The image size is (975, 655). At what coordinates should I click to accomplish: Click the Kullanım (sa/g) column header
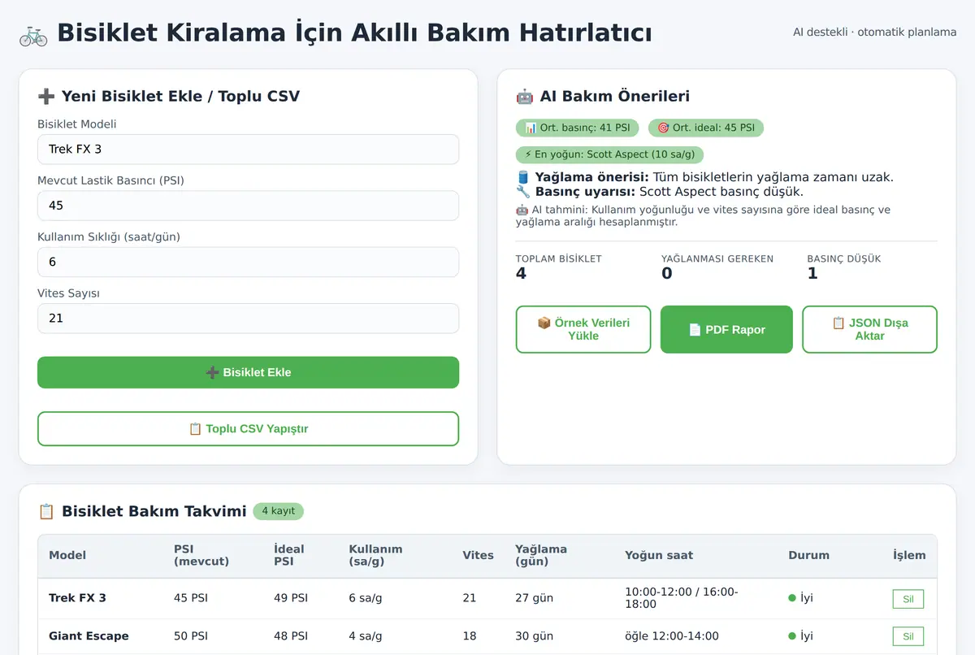[375, 555]
